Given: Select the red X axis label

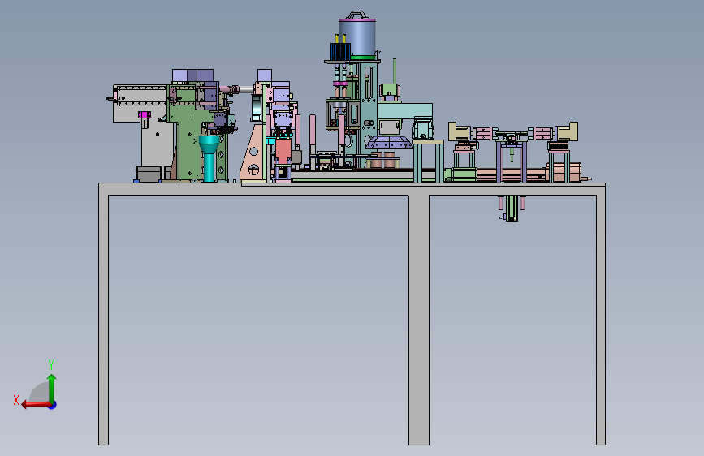Looking at the screenshot, I should [x=16, y=400].
